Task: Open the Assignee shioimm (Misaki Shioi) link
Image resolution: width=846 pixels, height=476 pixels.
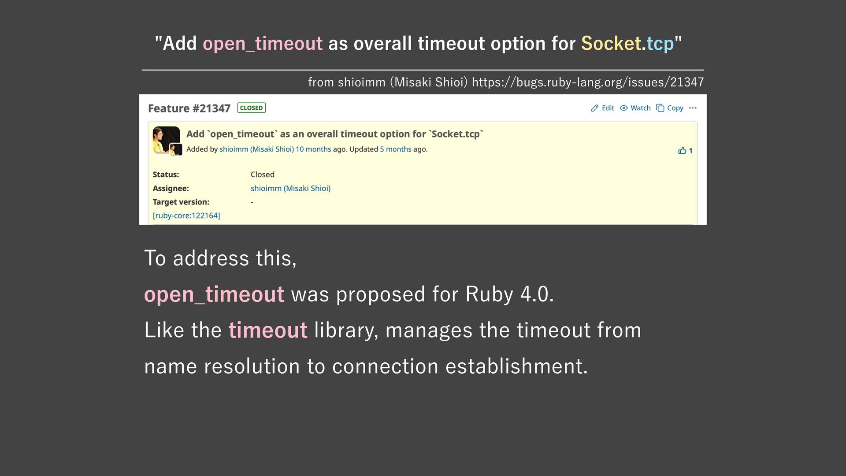Action: coord(290,189)
